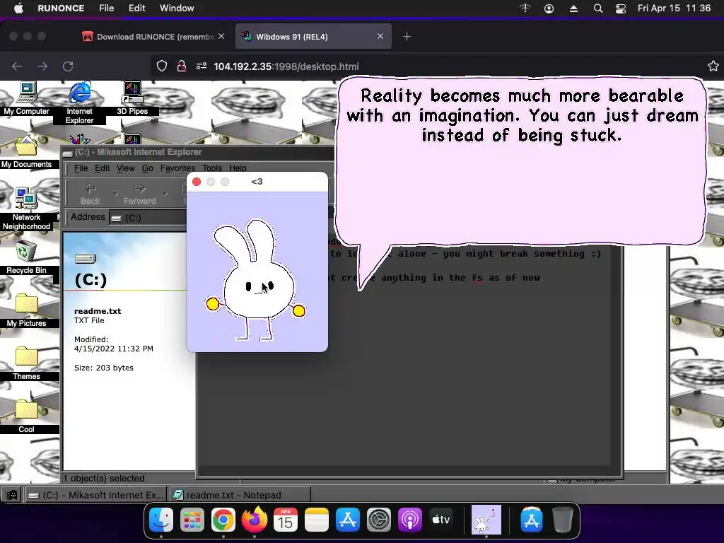Launch Internet Explorer desktop icon
724x543 pixels.
(79, 103)
